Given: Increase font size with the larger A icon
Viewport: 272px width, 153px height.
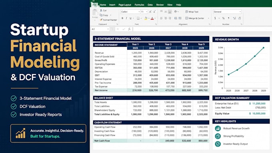Looking at the screenshot, I should [x=150, y=12].
